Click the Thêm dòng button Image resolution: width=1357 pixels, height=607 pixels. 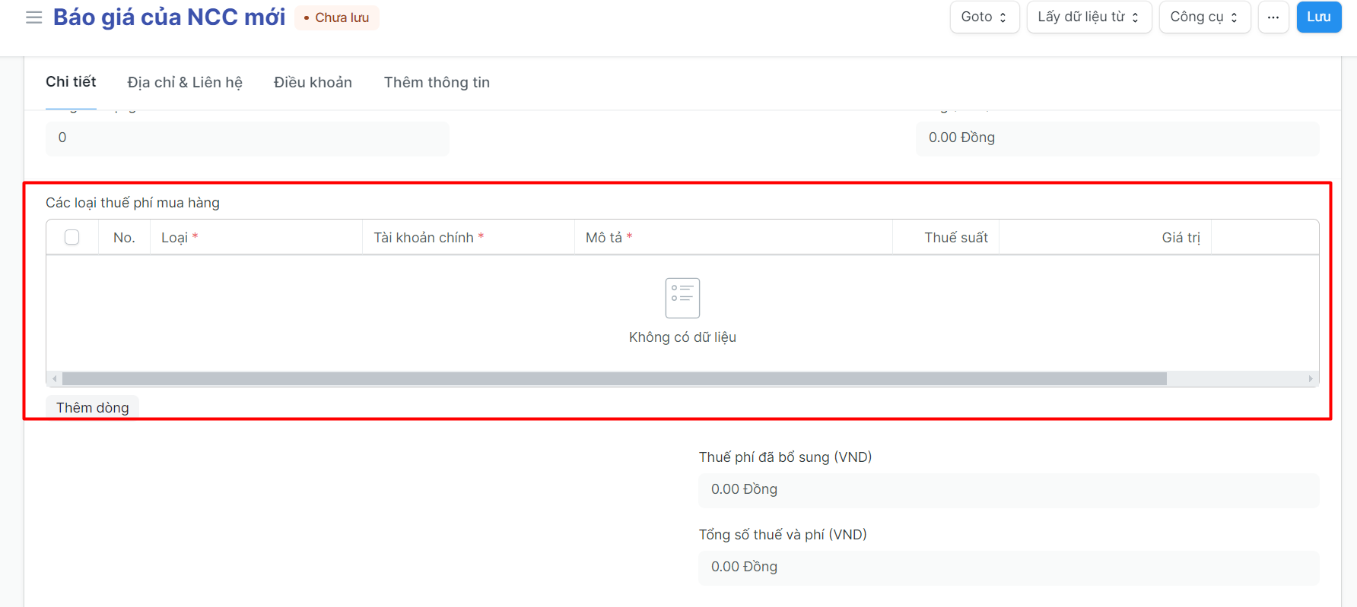(93, 407)
